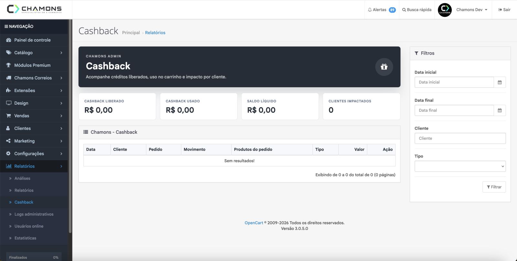Click Sair to log out

point(504,10)
